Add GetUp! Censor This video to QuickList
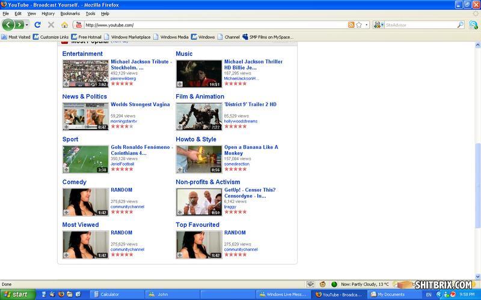 click(x=180, y=212)
